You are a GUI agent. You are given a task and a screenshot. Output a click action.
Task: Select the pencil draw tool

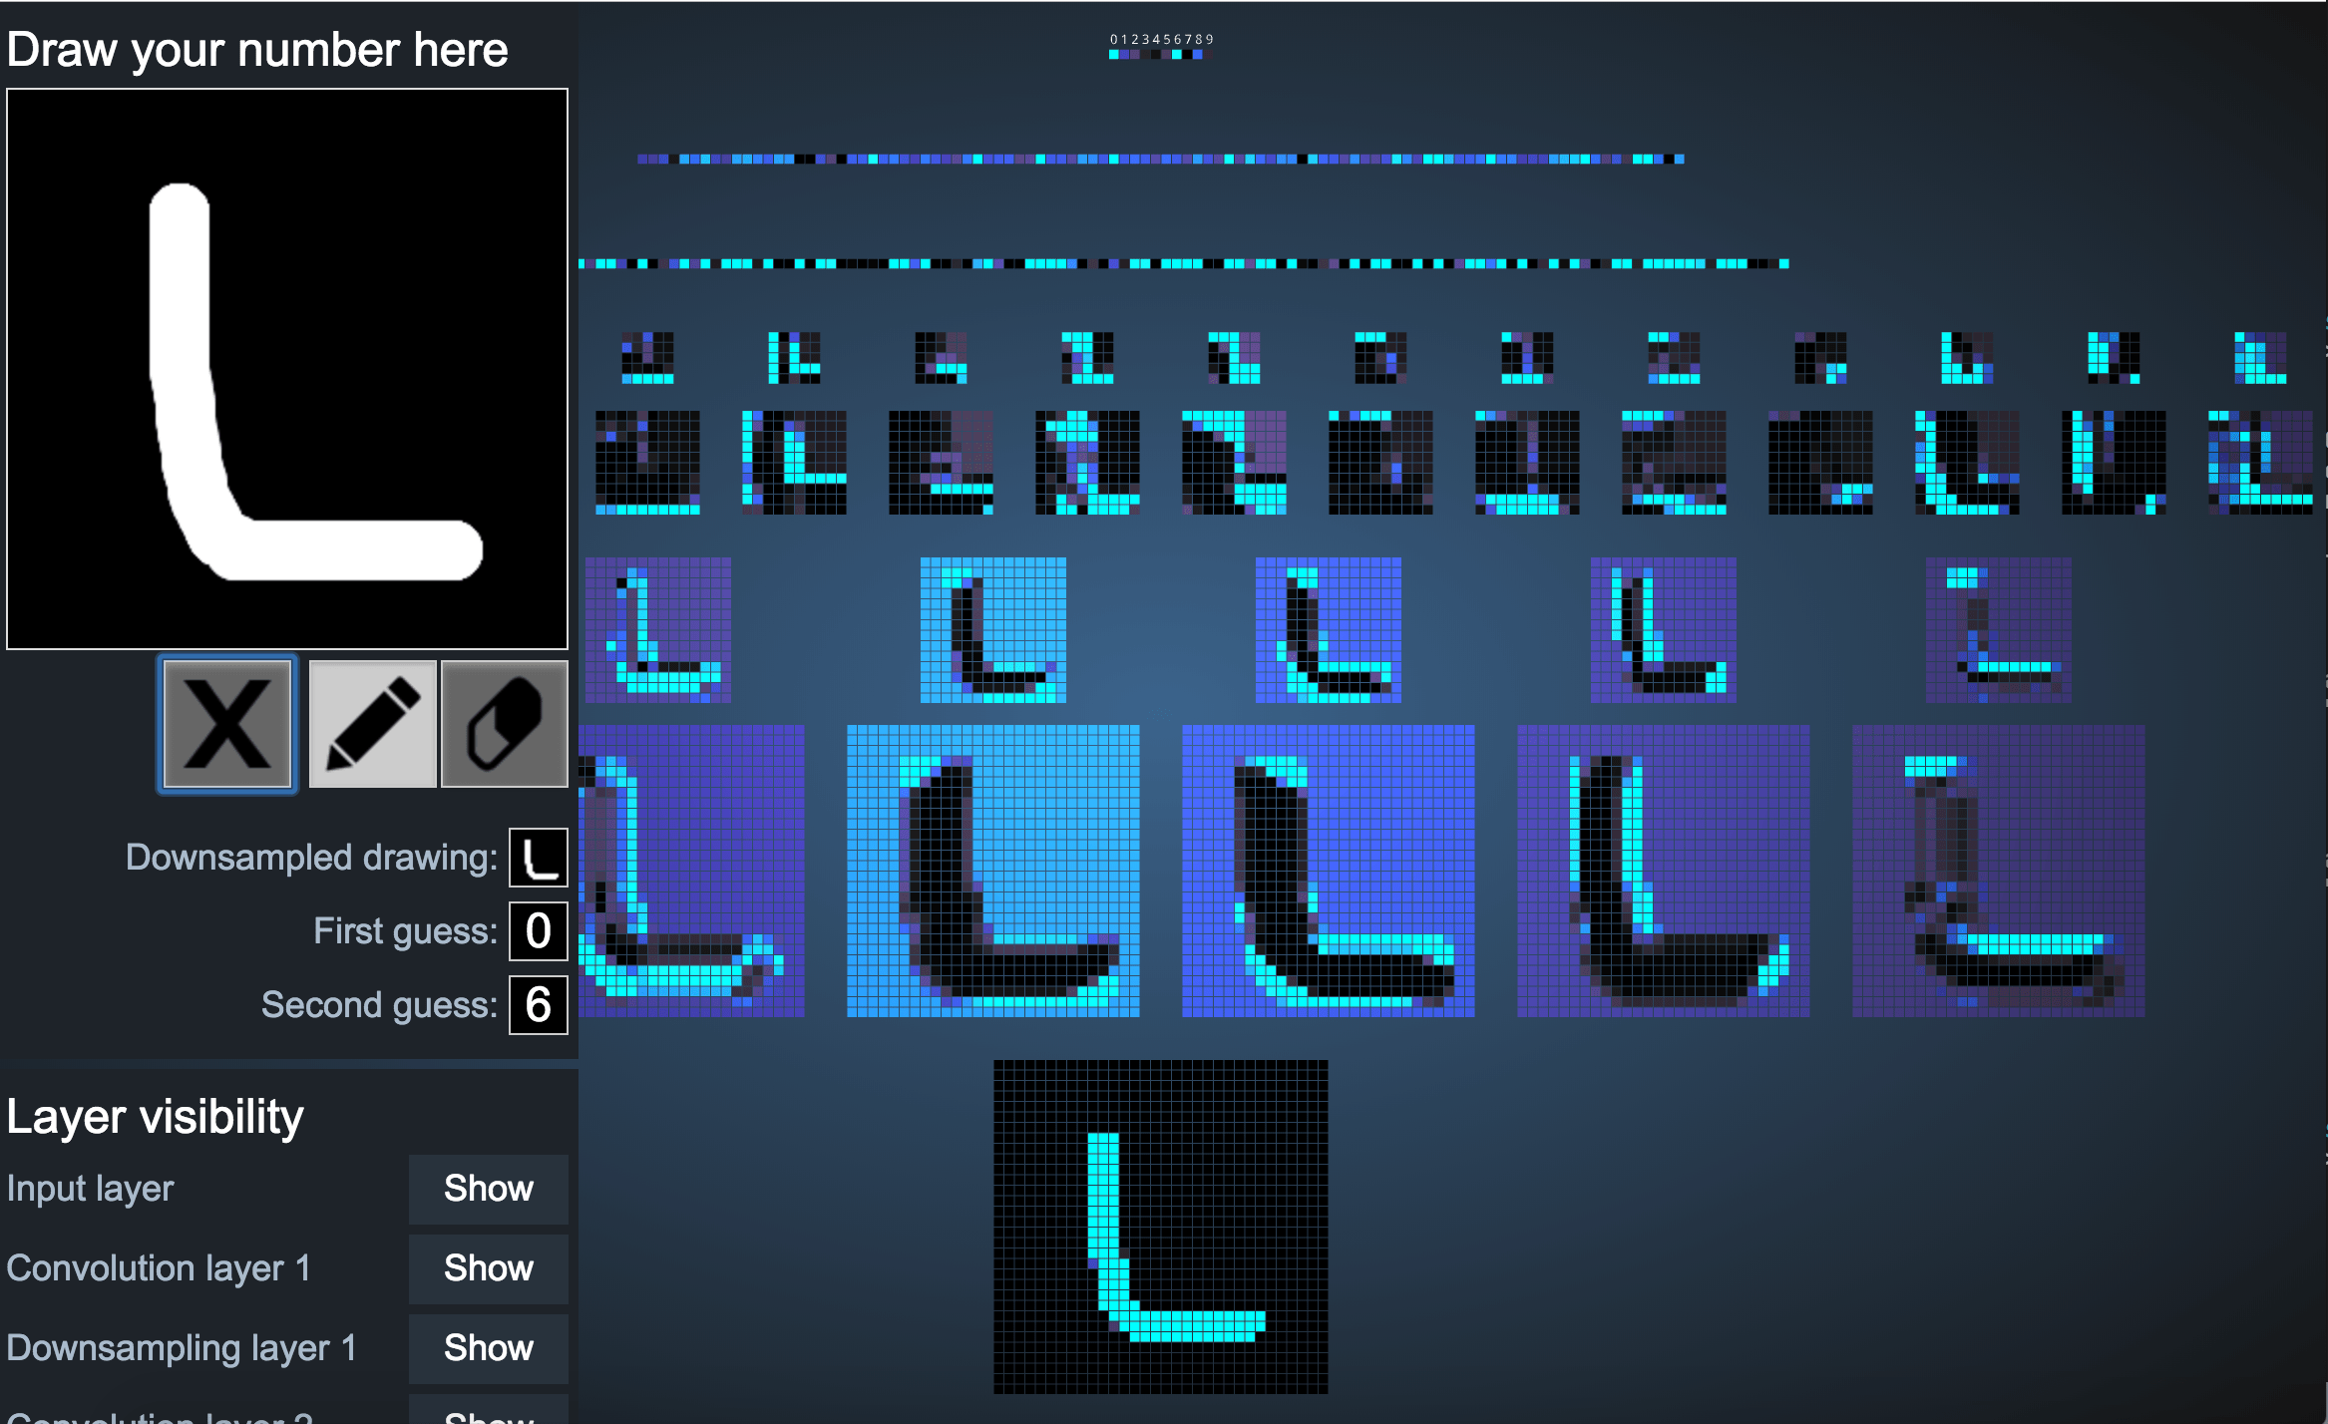(372, 724)
